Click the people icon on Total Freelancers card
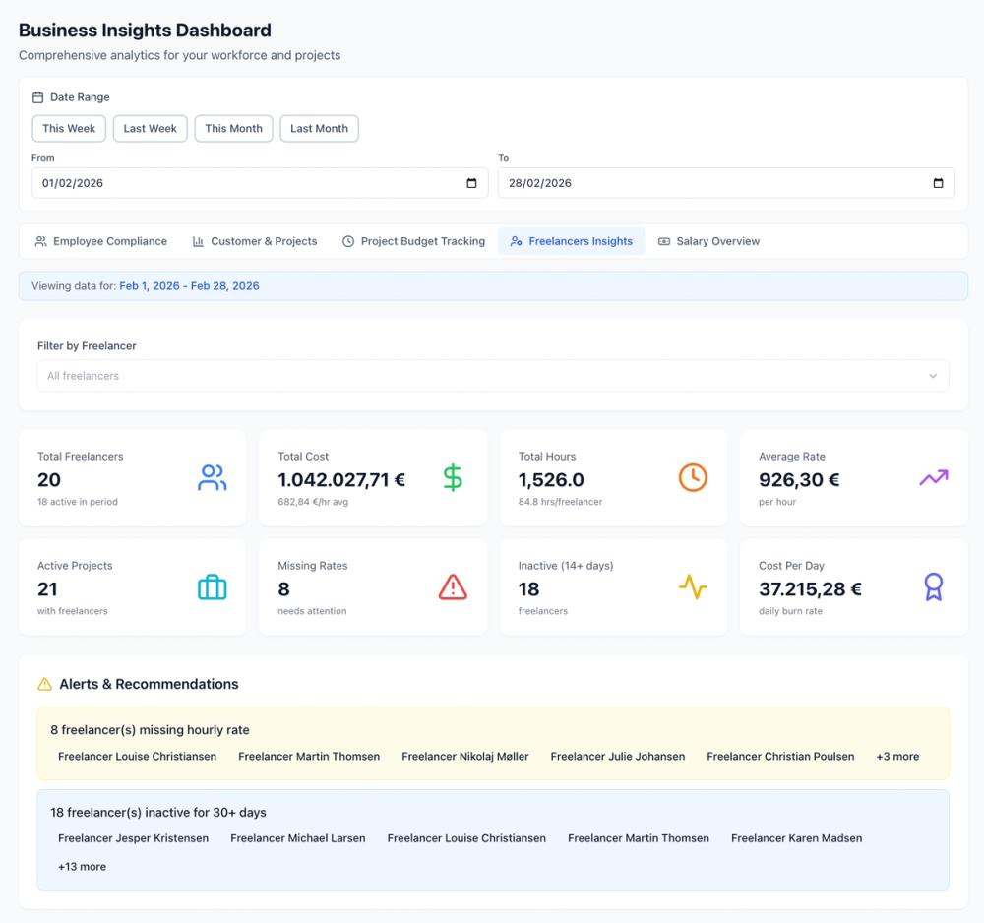Viewport: 984px width, 923px height. (213, 478)
